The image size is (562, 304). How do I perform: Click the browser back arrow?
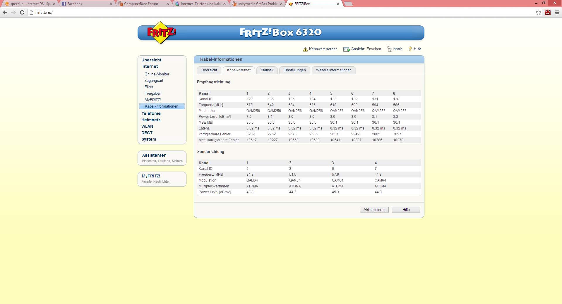5,12
